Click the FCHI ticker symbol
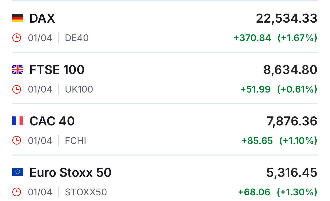Screen dimensions: 330x201 point(75,141)
